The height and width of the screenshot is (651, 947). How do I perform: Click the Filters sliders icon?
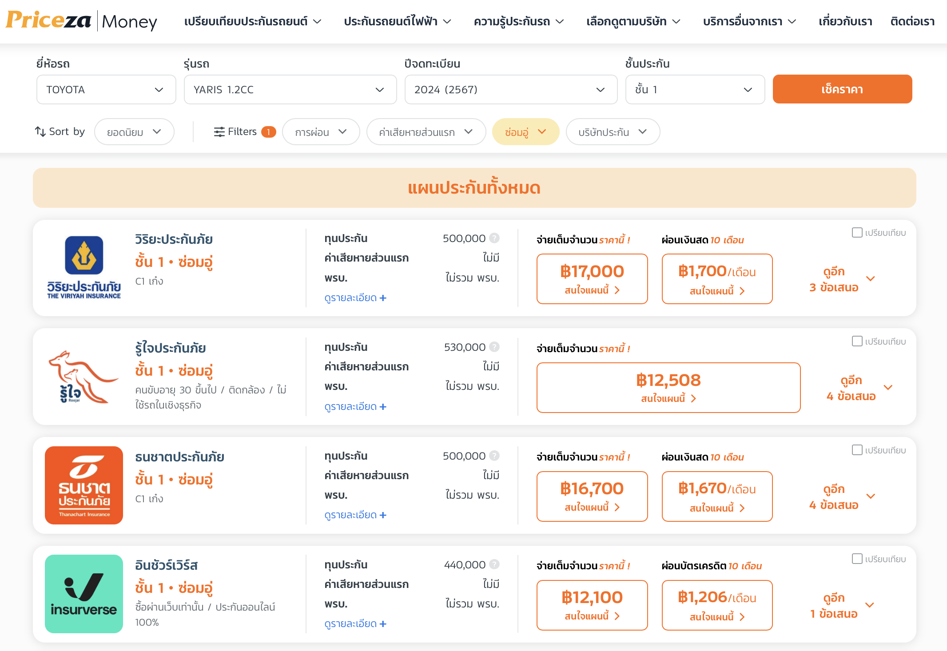click(219, 132)
